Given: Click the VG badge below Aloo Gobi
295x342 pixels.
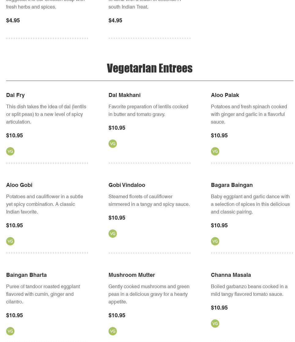Looking at the screenshot, I should (10, 241).
